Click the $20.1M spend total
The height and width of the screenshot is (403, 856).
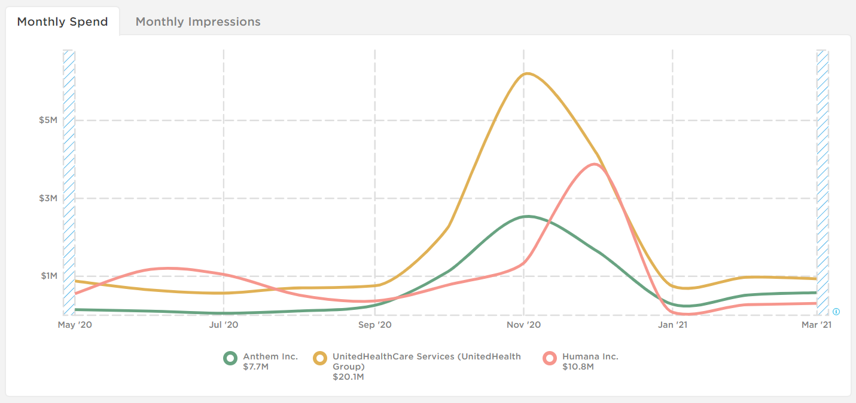(348, 377)
